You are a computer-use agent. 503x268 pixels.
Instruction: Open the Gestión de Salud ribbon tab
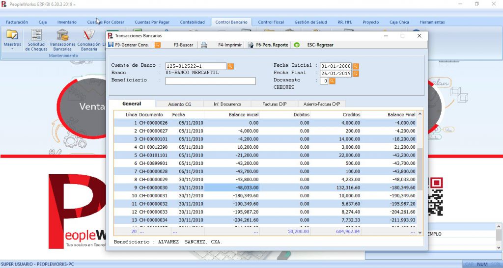[x=310, y=22]
